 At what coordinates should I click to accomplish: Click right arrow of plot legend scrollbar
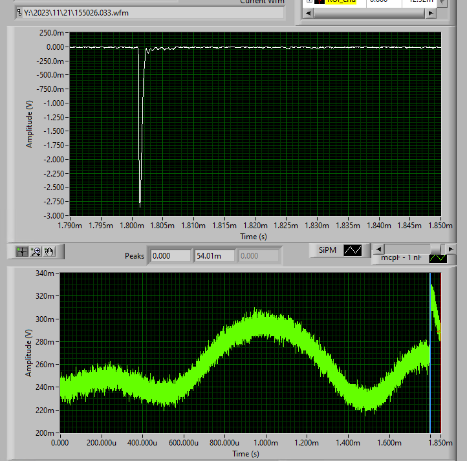coord(451,249)
